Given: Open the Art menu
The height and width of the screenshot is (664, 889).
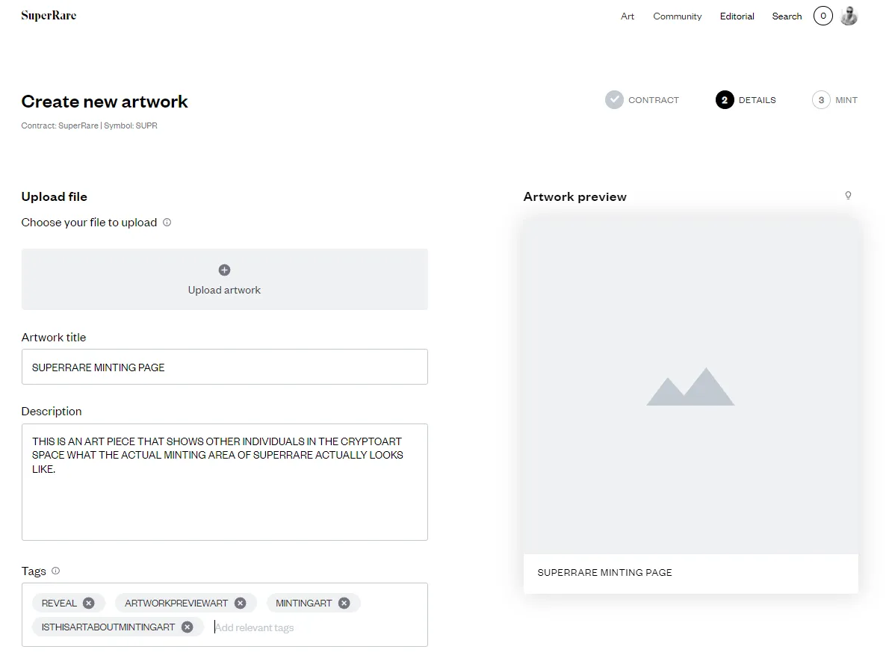Looking at the screenshot, I should (x=628, y=16).
